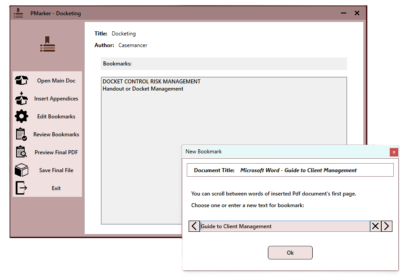
Task: Choose the Review Bookmarks menu label
Action: tap(56, 135)
